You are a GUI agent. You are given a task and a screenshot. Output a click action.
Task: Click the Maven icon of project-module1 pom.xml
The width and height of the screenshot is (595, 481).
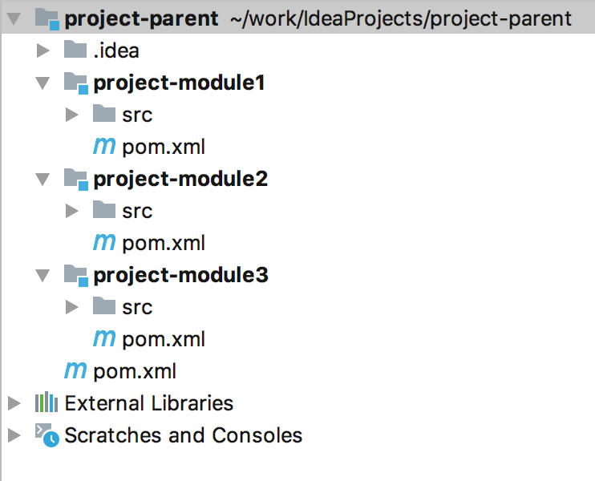coord(104,147)
